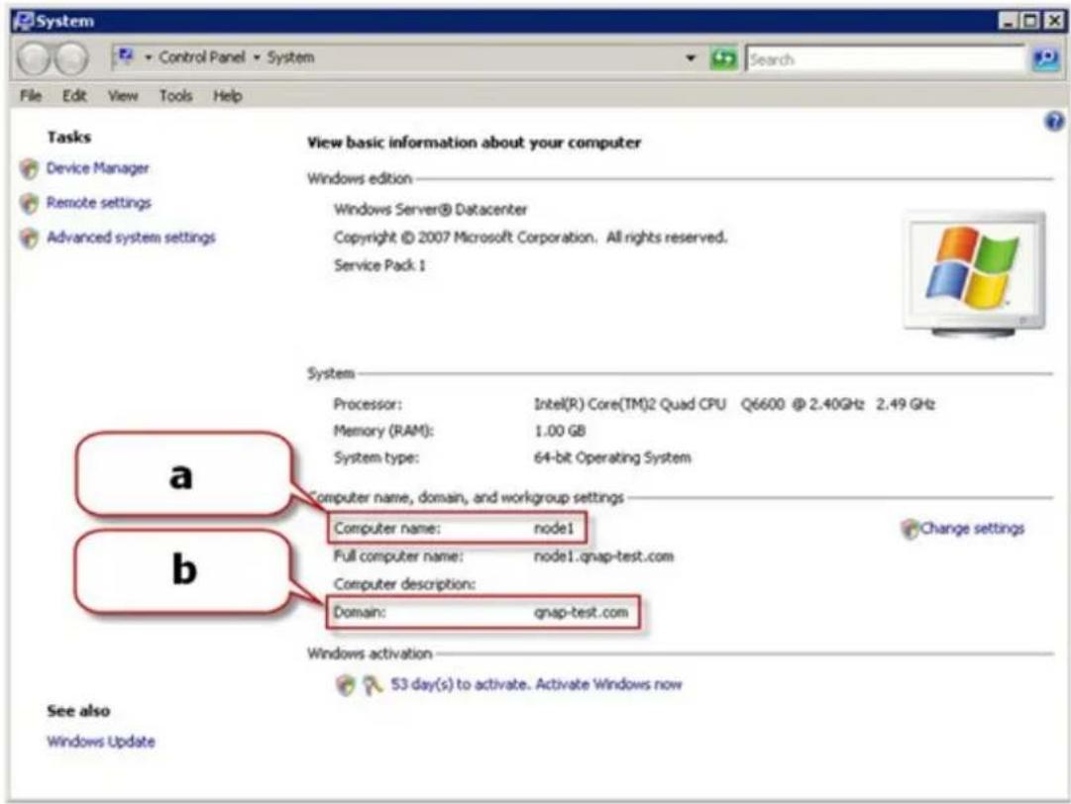Open the Windows Update link
Screen dimensions: 1071x804
click(x=101, y=742)
